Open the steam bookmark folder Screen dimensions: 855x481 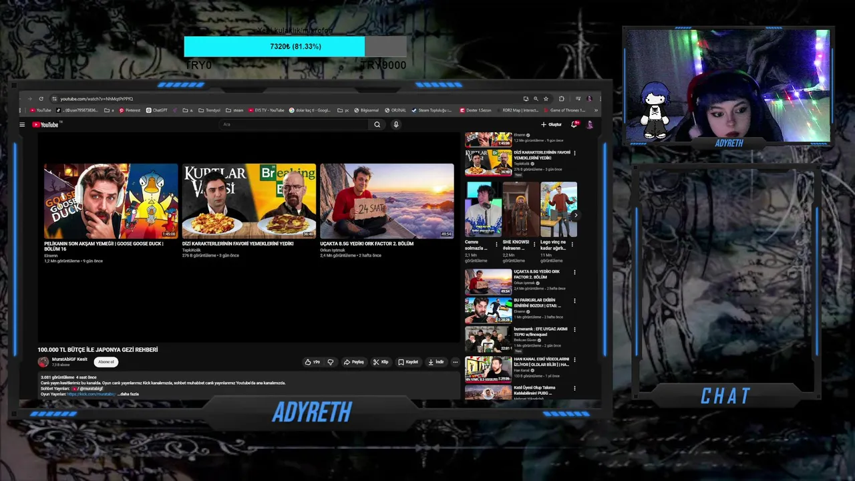[x=235, y=110]
